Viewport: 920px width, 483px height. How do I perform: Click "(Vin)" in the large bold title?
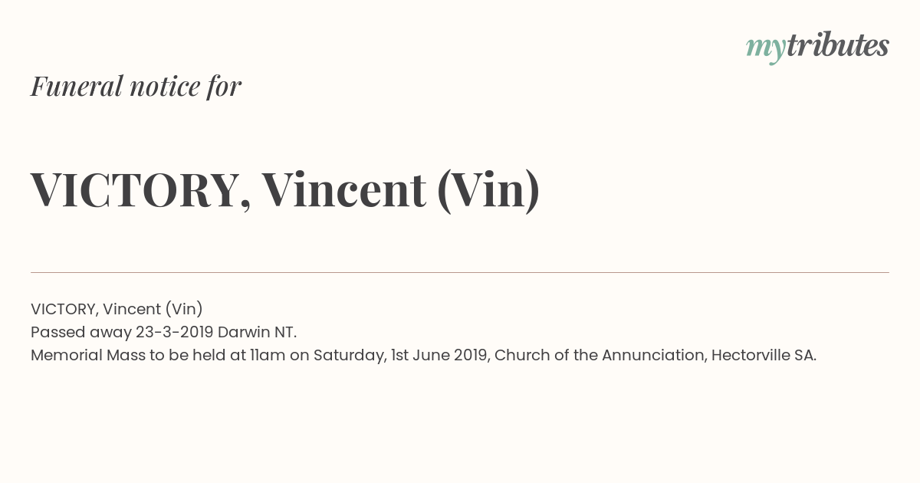point(488,190)
